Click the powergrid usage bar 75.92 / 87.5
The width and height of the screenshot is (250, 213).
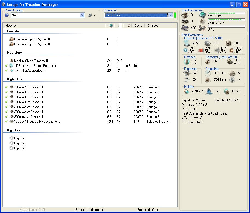pos(226,20)
